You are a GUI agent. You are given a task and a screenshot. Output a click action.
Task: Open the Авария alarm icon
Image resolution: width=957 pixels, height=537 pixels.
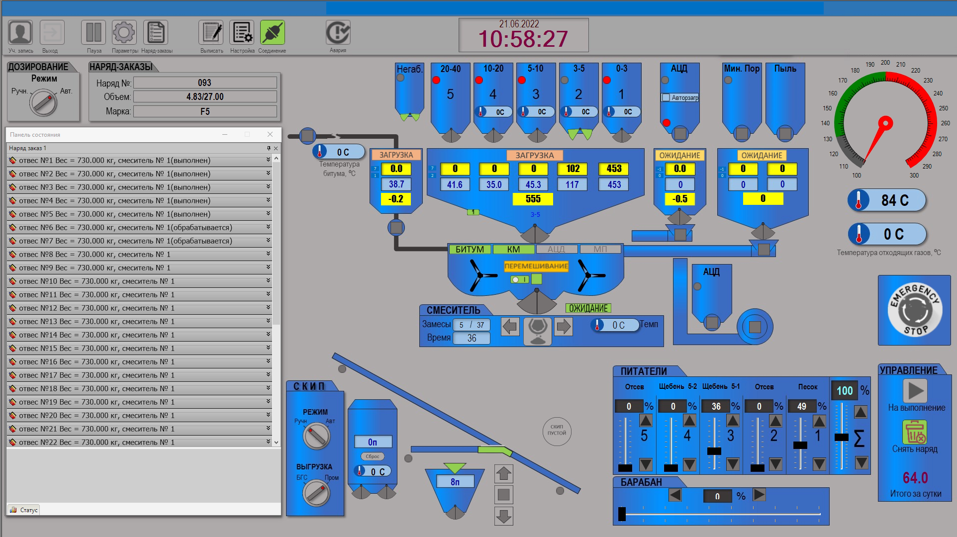click(x=338, y=33)
